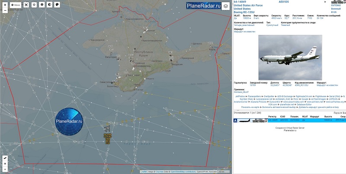Screen dimensions: 346x174
Task: Click the X clear button at bottom-left
Action: (5, 164)
